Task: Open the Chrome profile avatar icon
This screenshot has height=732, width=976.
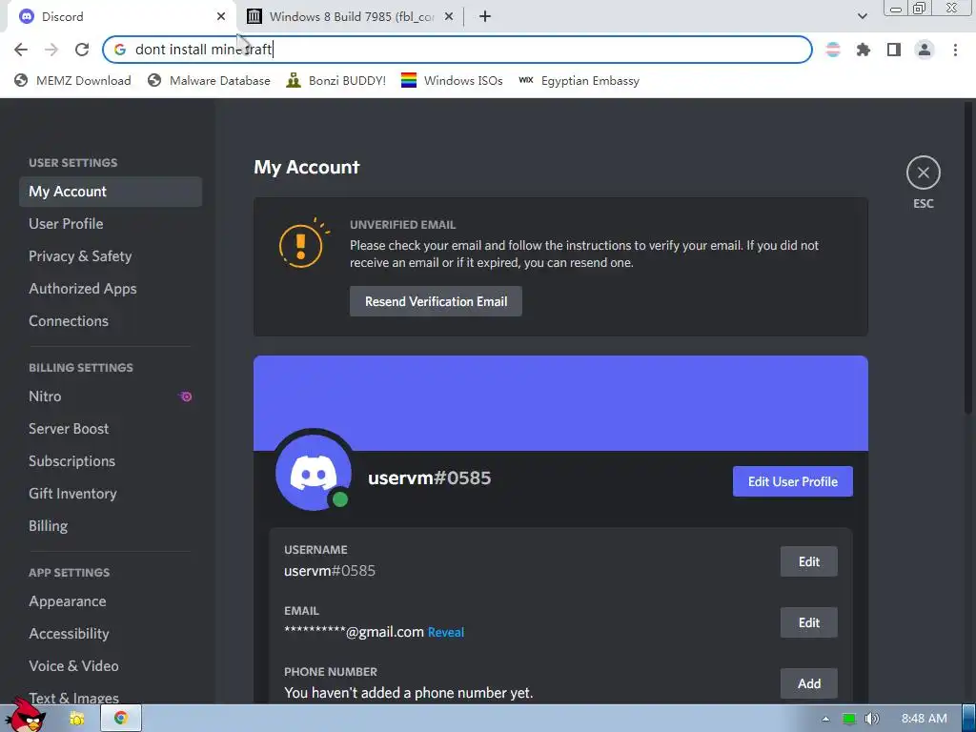Action: 925,50
